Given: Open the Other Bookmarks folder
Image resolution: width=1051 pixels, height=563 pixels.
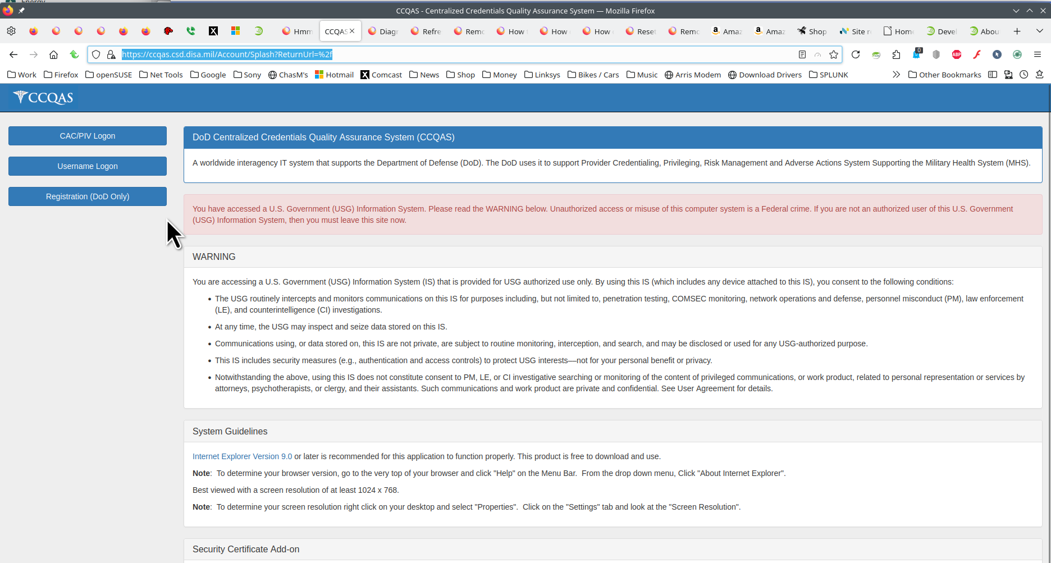Looking at the screenshot, I should [945, 75].
